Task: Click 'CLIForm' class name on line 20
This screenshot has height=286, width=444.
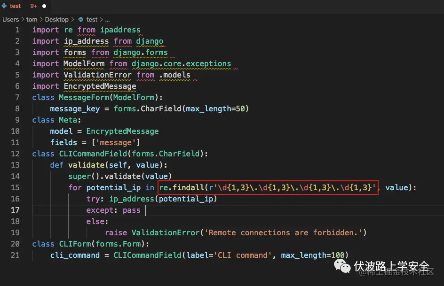Action: (x=75, y=244)
